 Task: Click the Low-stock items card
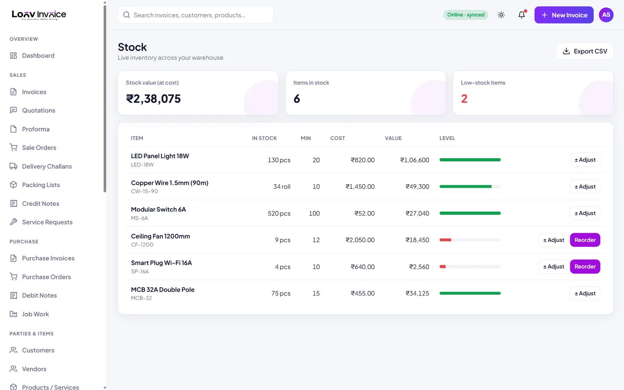pos(533,93)
